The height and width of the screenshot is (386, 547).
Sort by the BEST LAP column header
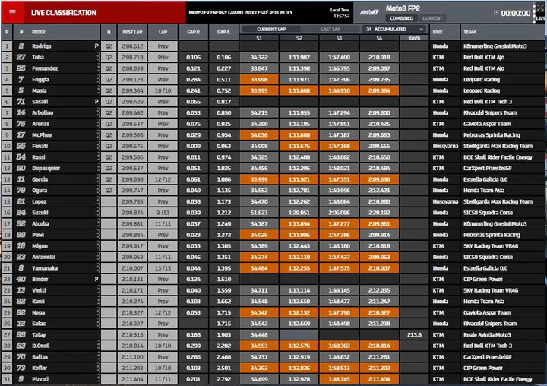(x=132, y=32)
